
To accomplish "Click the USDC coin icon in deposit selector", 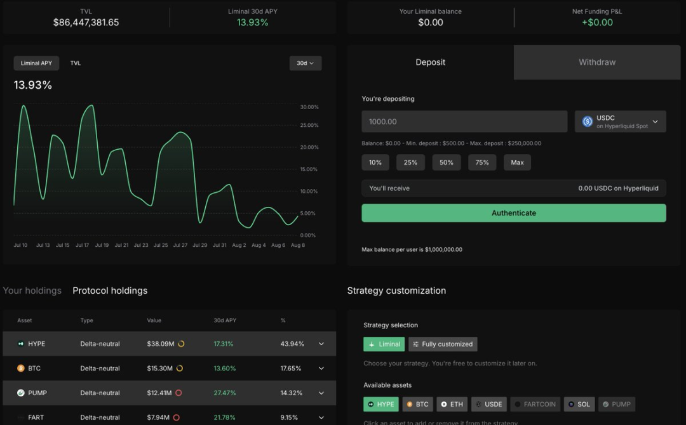I will click(x=587, y=121).
